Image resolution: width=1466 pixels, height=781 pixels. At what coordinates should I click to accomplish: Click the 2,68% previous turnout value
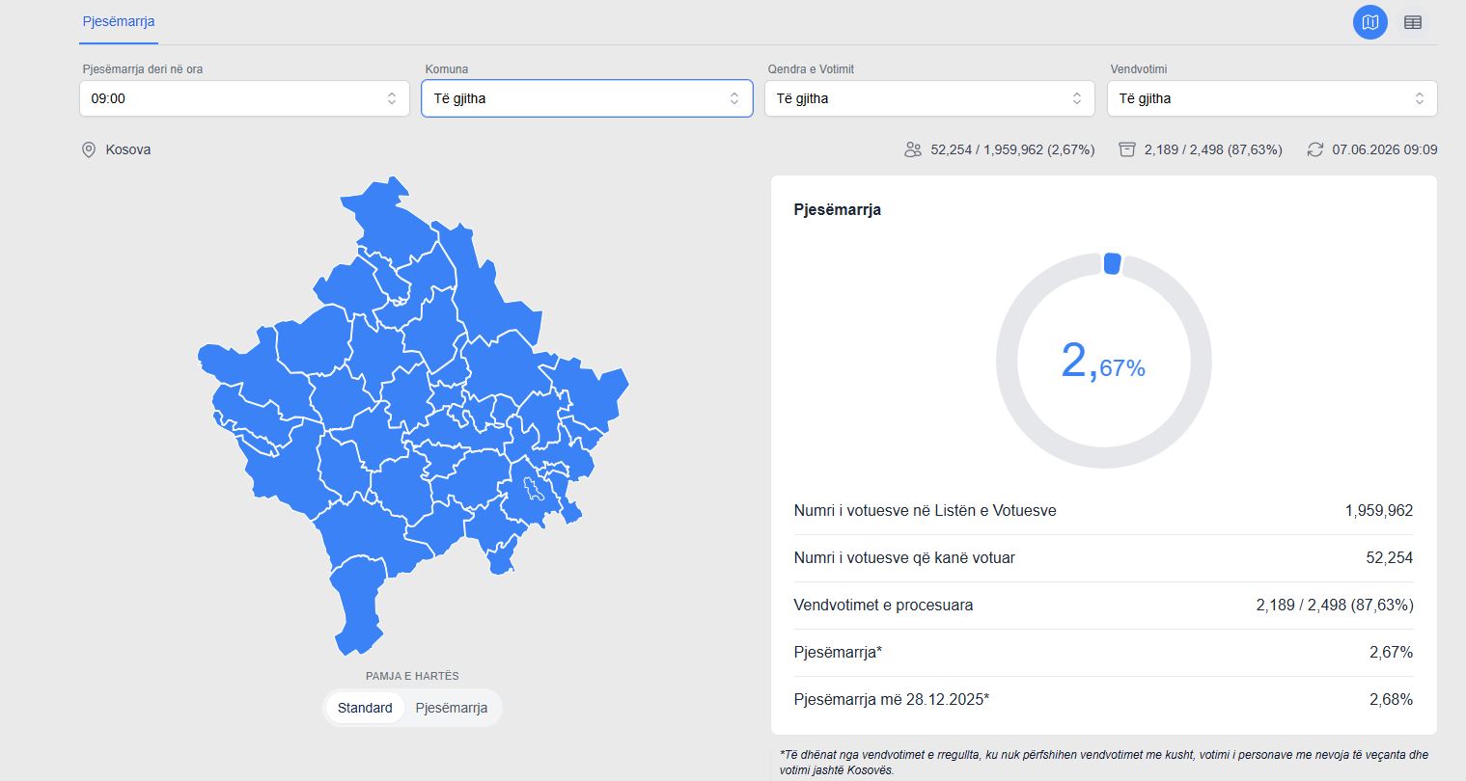[x=1391, y=700]
